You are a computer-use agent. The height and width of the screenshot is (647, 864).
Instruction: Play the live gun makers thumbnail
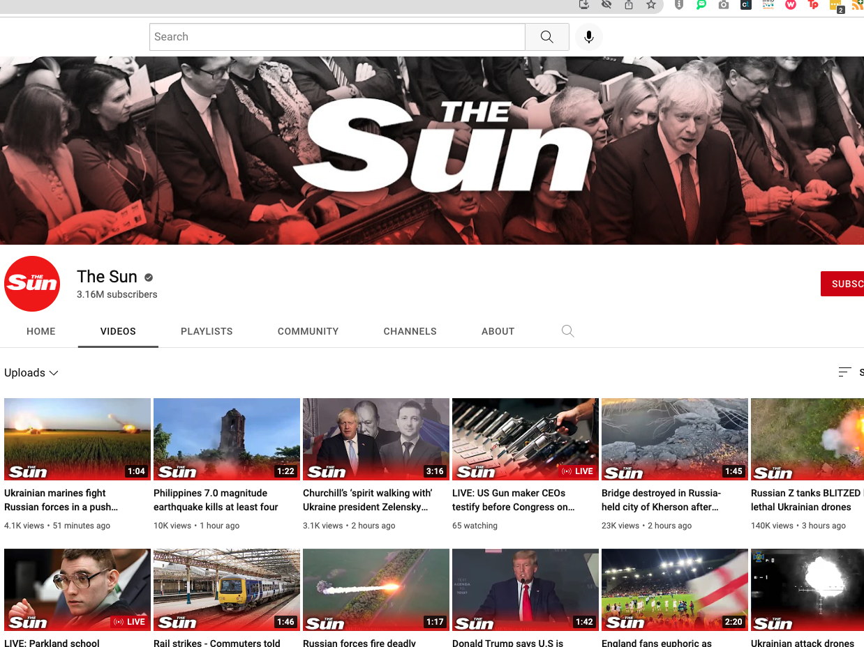pos(526,439)
